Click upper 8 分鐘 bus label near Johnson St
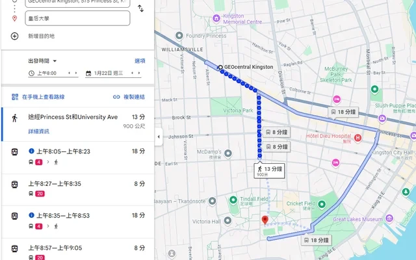The image size is (416, 260). point(276,132)
